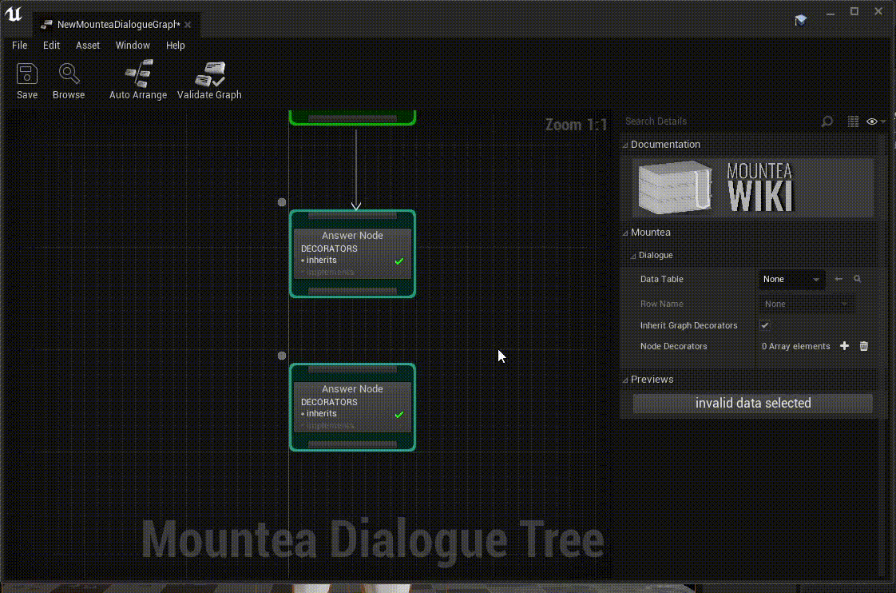896x593 pixels.
Task: Open the File menu
Action: 19,46
